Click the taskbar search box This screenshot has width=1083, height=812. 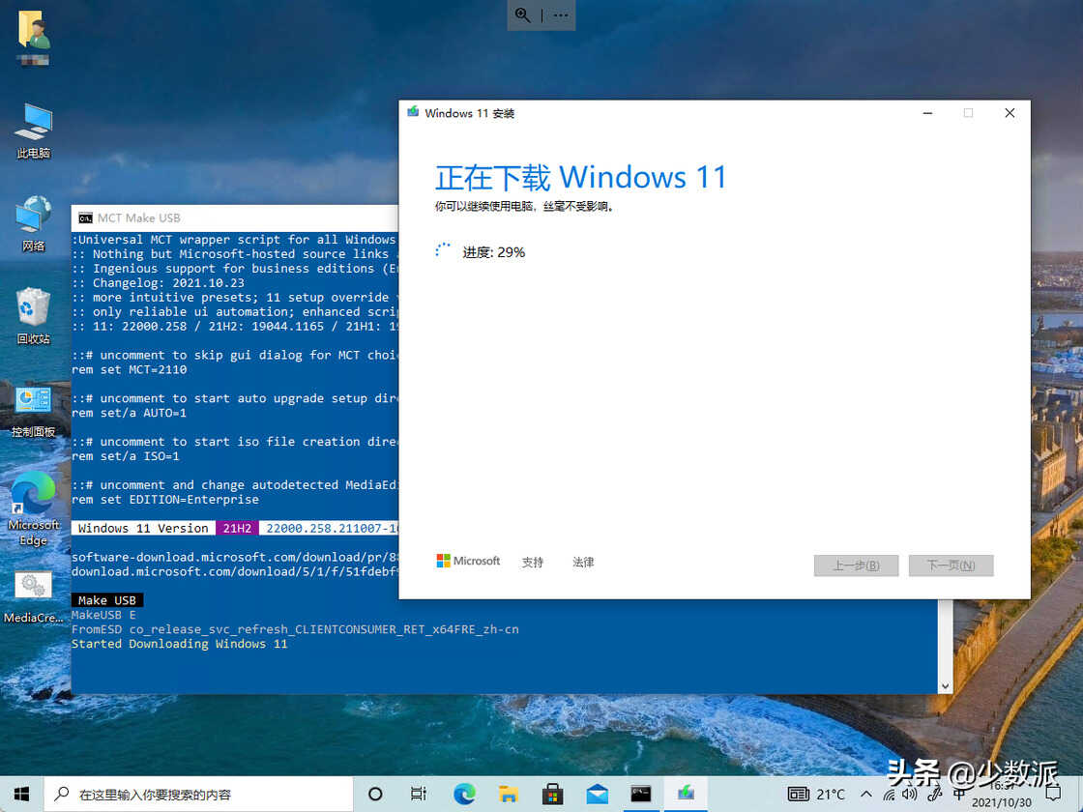click(x=199, y=794)
